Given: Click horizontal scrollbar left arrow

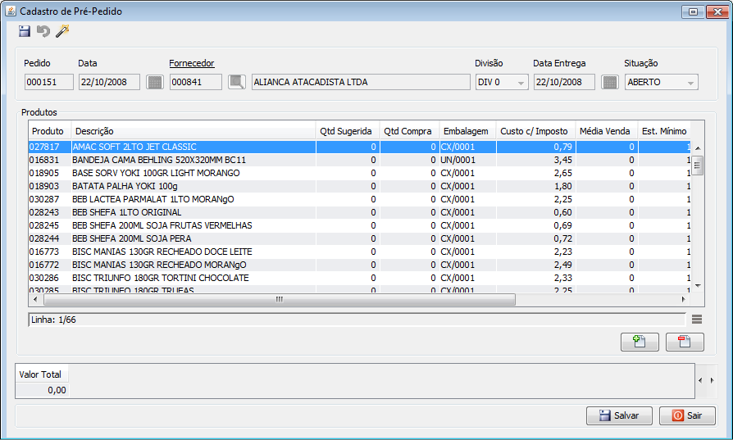Looking at the screenshot, I should [35, 299].
